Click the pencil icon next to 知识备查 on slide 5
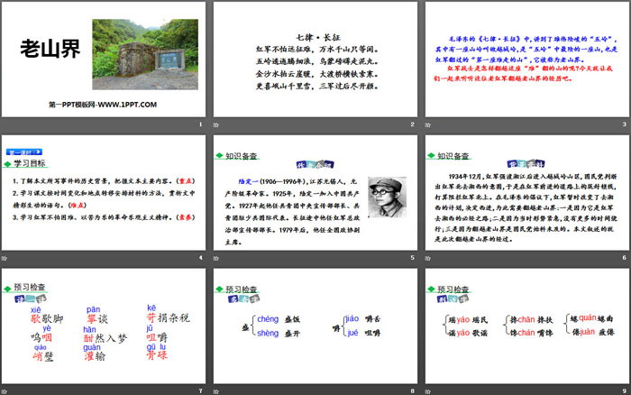631x395 pixels. click(x=217, y=154)
